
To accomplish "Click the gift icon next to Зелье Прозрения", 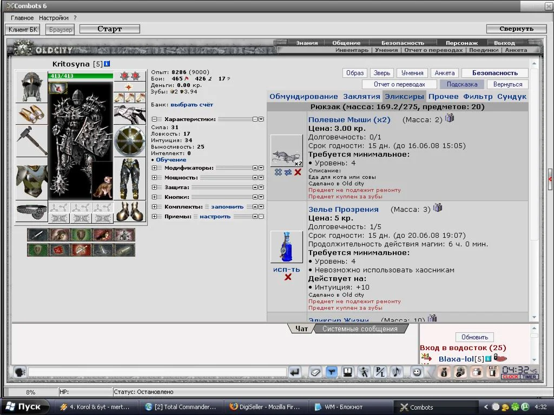I will coord(438,207).
